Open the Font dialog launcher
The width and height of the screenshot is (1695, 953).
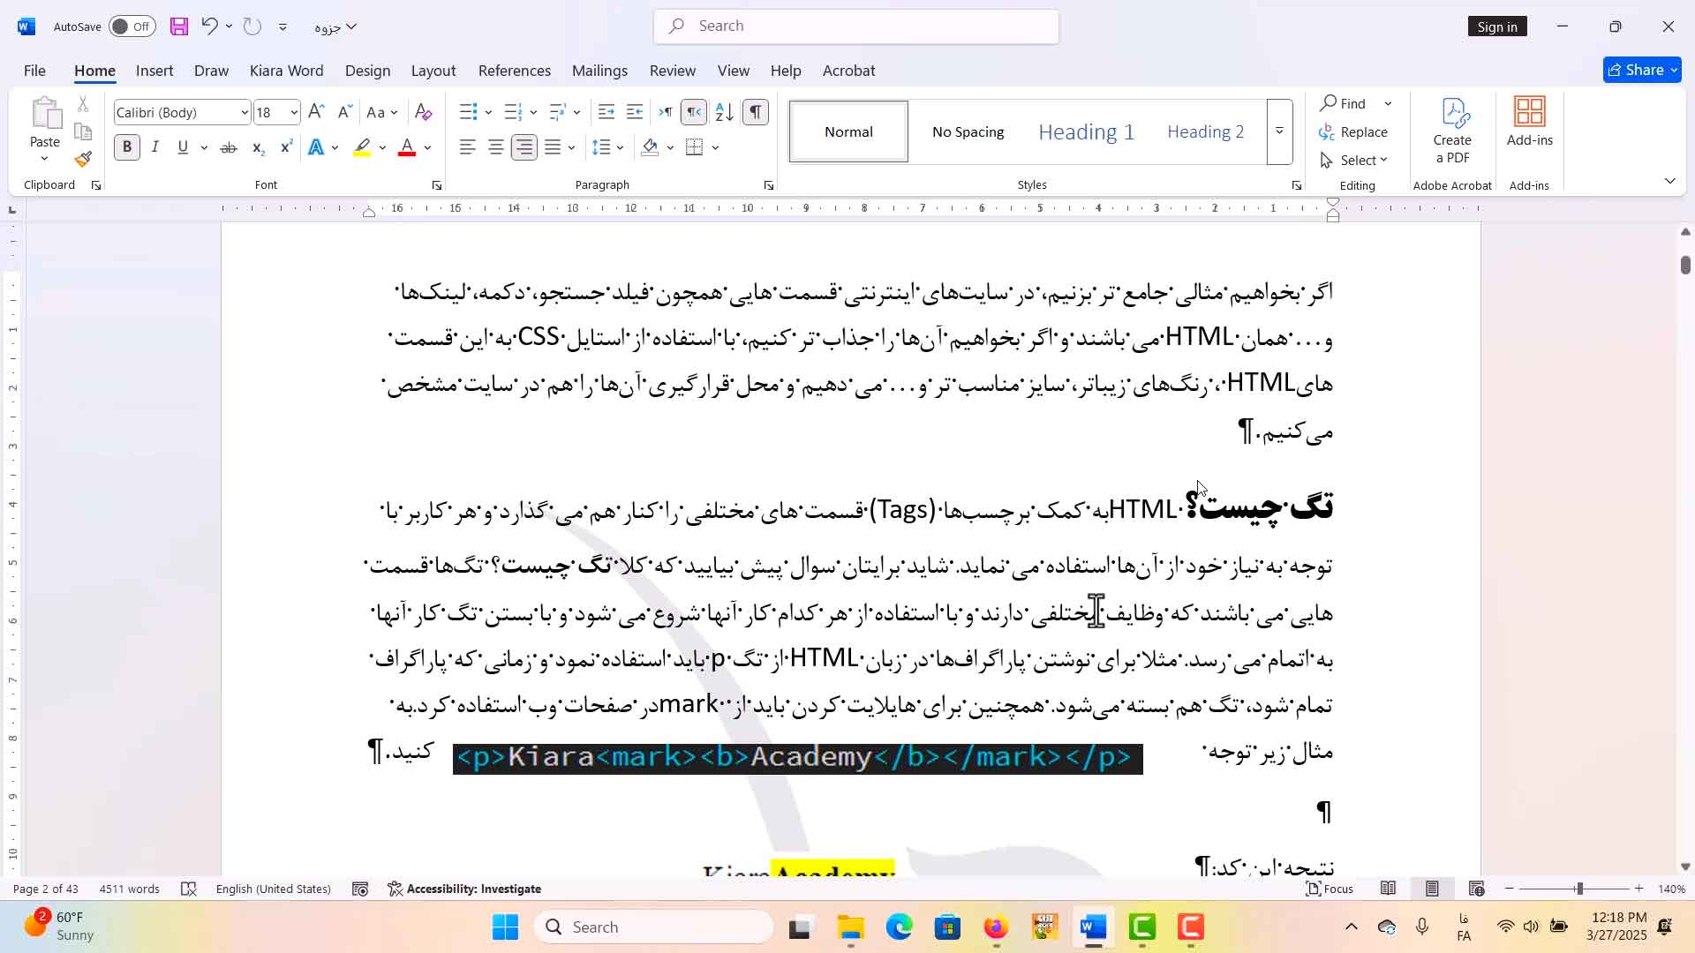click(x=437, y=185)
